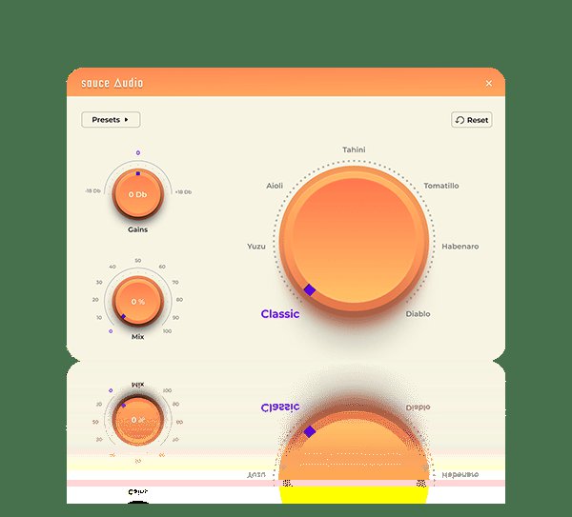Click the 100 mark on Mix dial

pyautogui.click(x=167, y=331)
